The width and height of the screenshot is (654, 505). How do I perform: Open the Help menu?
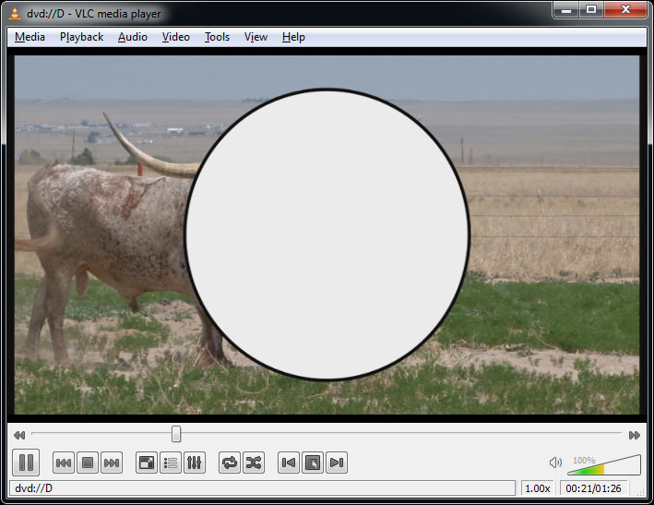[293, 37]
